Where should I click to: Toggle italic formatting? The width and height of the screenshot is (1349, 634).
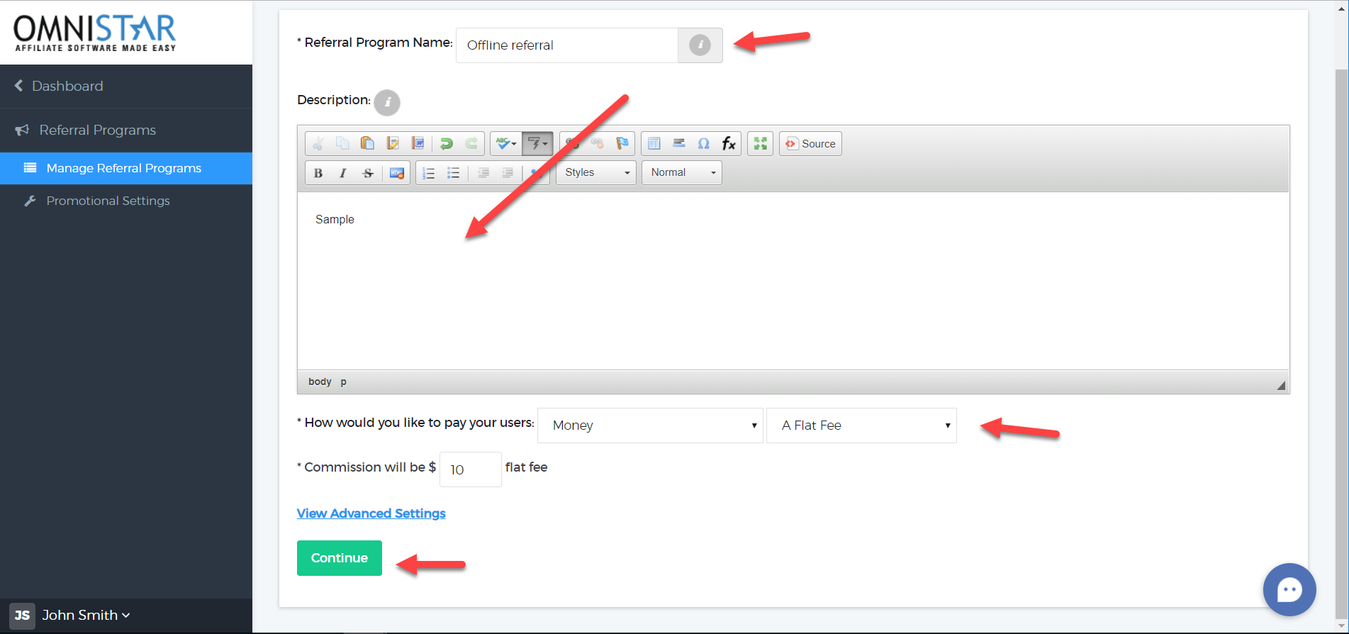[x=343, y=173]
